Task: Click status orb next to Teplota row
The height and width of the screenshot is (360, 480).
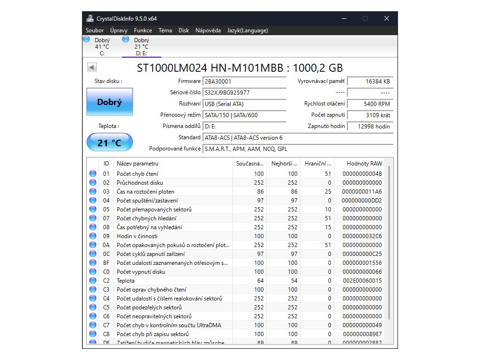Action: pyautogui.click(x=92, y=280)
